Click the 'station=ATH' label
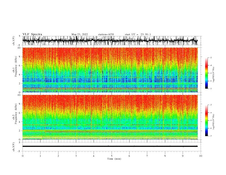This screenshot has height=175, width=226. click(106, 34)
